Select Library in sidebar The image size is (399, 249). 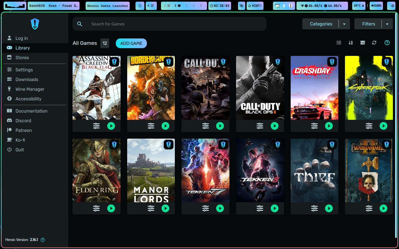pyautogui.click(x=35, y=48)
